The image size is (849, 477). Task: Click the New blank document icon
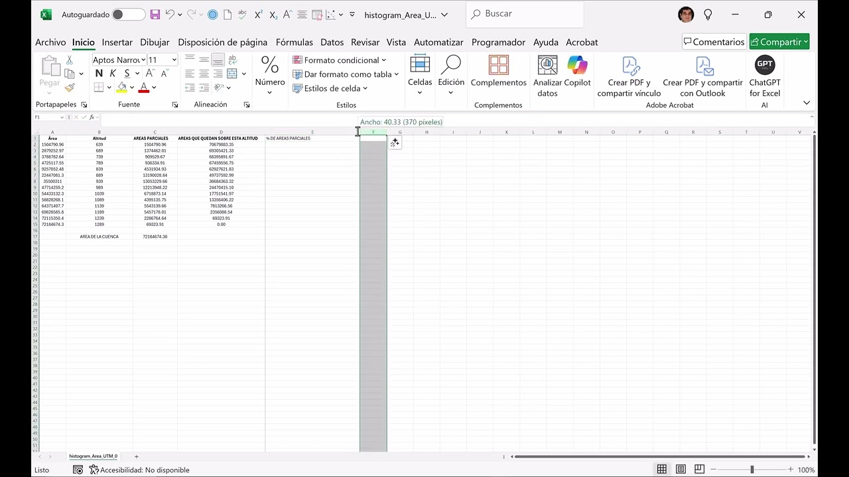(x=228, y=15)
